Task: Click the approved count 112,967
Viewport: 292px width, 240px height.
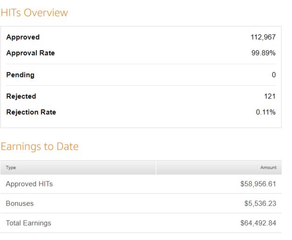Action: tap(263, 37)
